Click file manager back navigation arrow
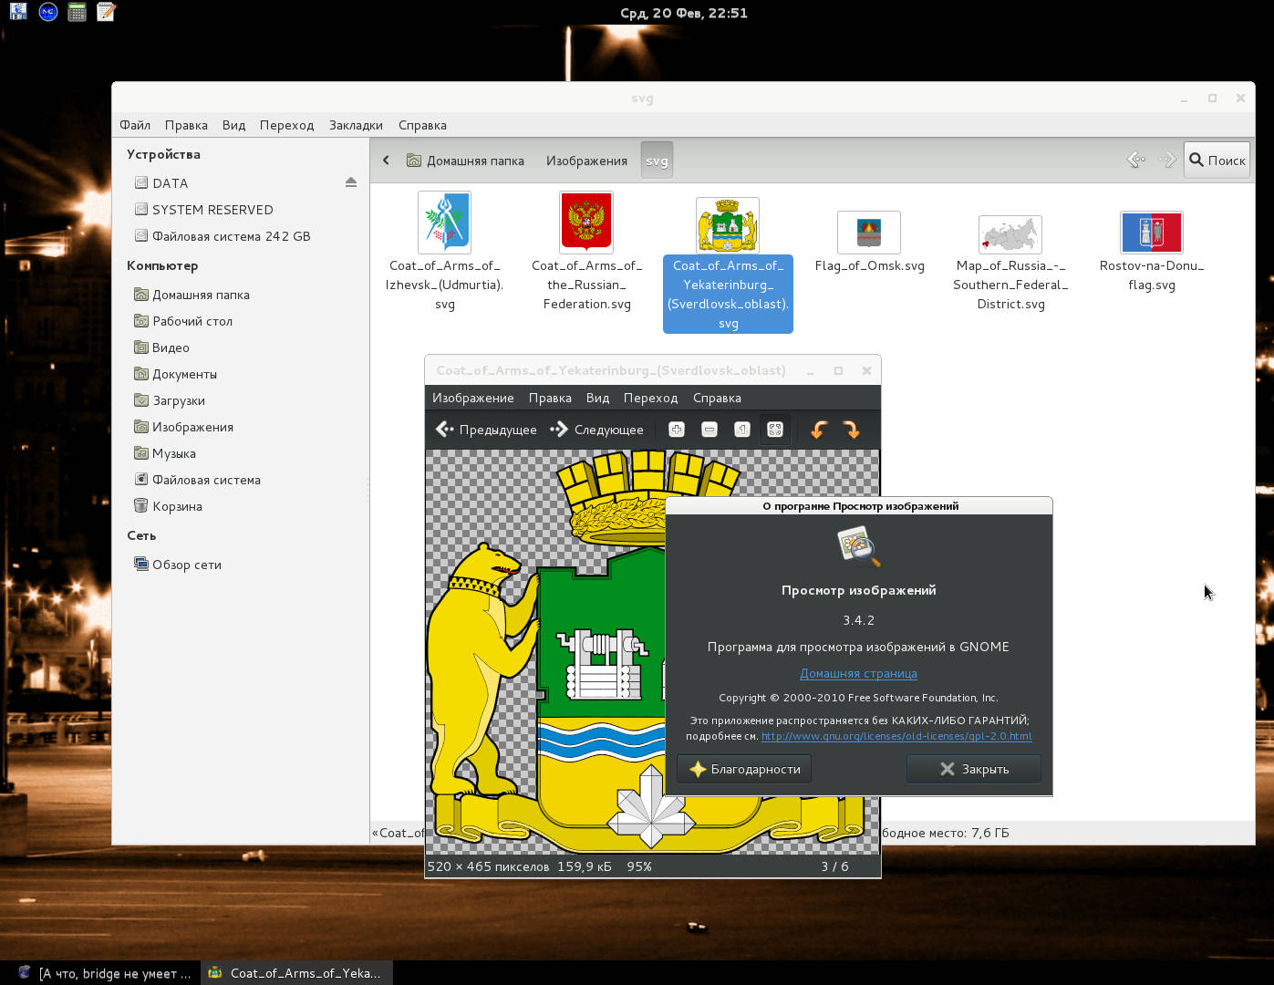 pyautogui.click(x=1136, y=160)
